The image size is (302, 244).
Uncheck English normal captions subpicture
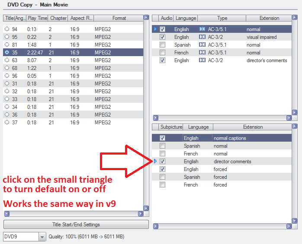tap(162, 138)
